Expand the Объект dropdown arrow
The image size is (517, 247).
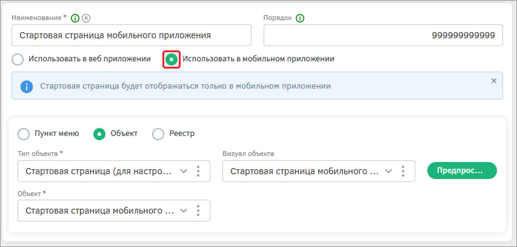[x=183, y=211]
